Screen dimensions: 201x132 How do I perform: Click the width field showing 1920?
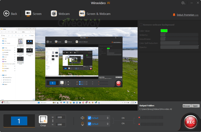(x=60, y=117)
